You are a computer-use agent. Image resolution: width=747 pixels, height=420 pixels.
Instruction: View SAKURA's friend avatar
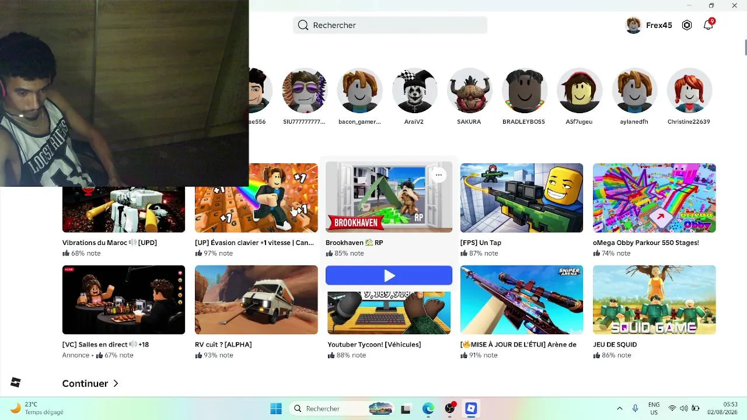(469, 90)
